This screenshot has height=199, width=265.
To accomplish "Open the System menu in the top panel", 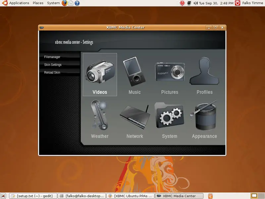I will click(53, 3).
